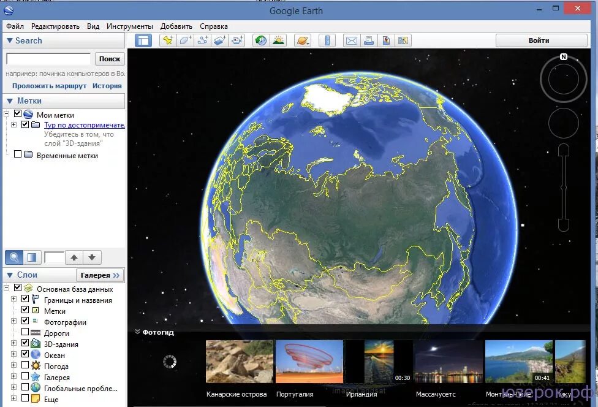Uncheck the Мои метки checkbox

coord(18,113)
